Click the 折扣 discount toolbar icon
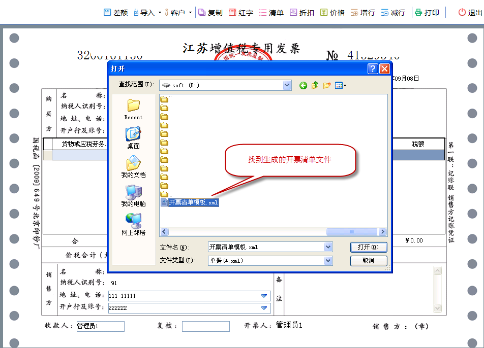 click(301, 12)
